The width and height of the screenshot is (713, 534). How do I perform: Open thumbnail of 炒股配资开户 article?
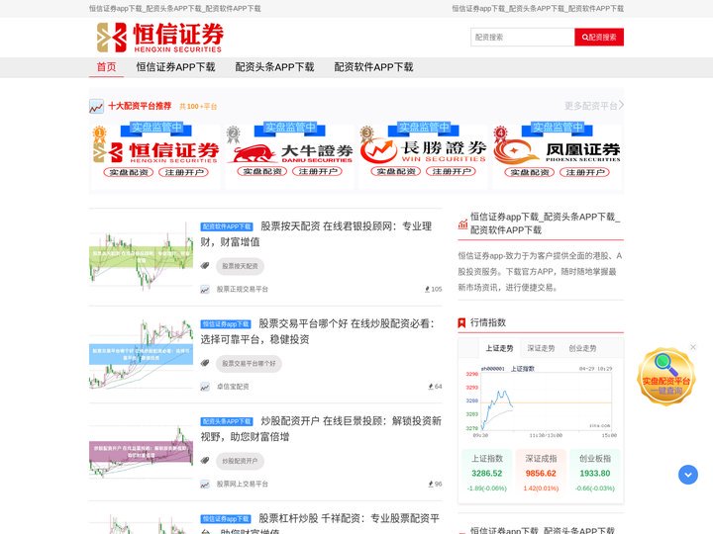click(x=141, y=451)
